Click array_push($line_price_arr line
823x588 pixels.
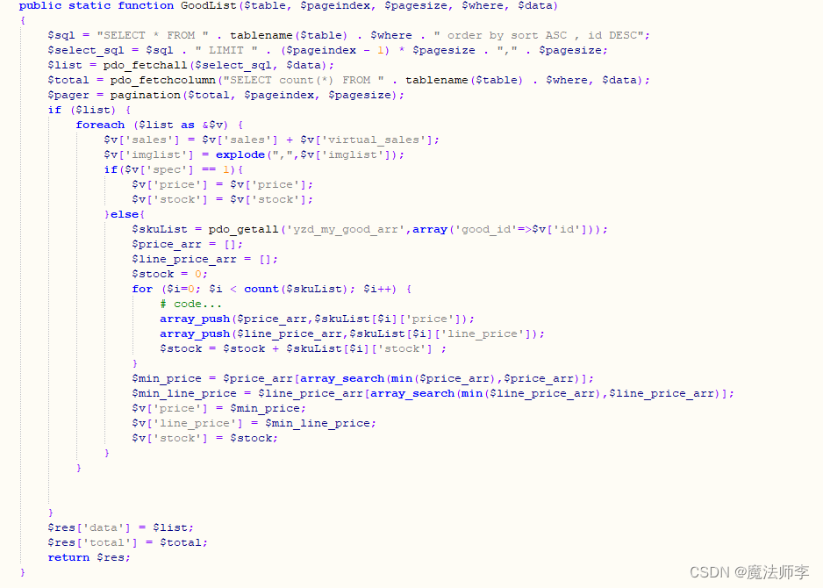pos(352,333)
